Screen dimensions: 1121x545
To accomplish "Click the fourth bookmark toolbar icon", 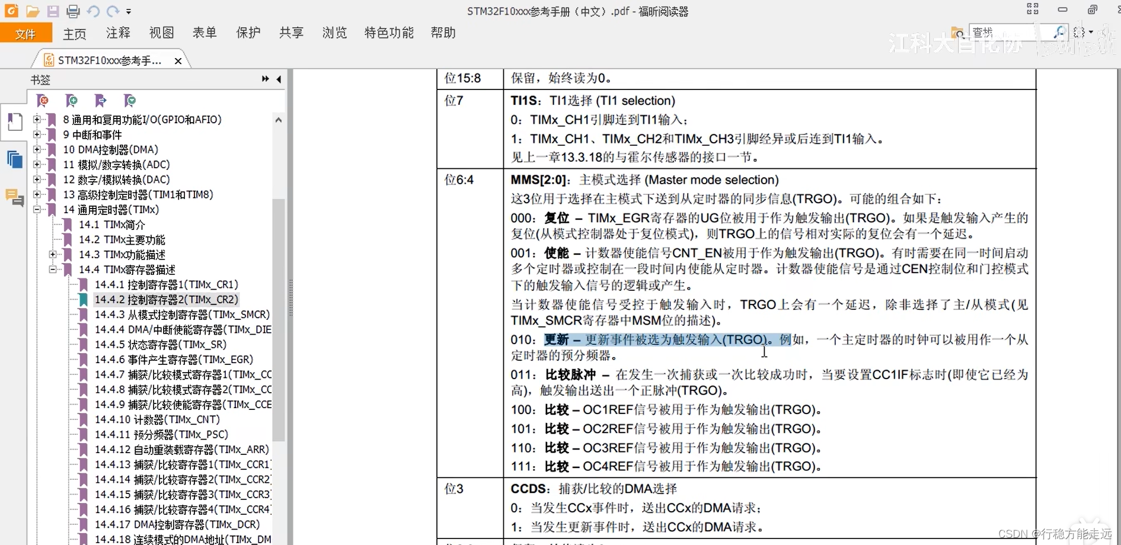I will pyautogui.click(x=129, y=101).
